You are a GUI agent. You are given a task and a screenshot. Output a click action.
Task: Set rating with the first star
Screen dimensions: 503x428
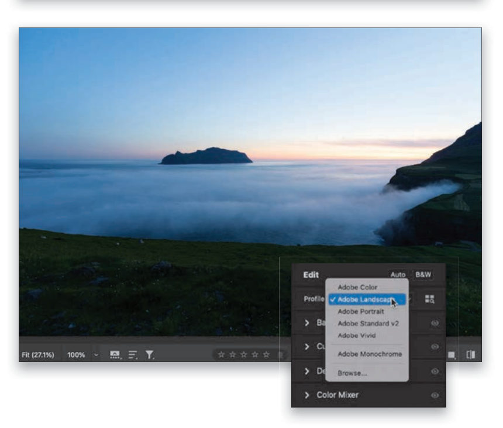pyautogui.click(x=221, y=354)
